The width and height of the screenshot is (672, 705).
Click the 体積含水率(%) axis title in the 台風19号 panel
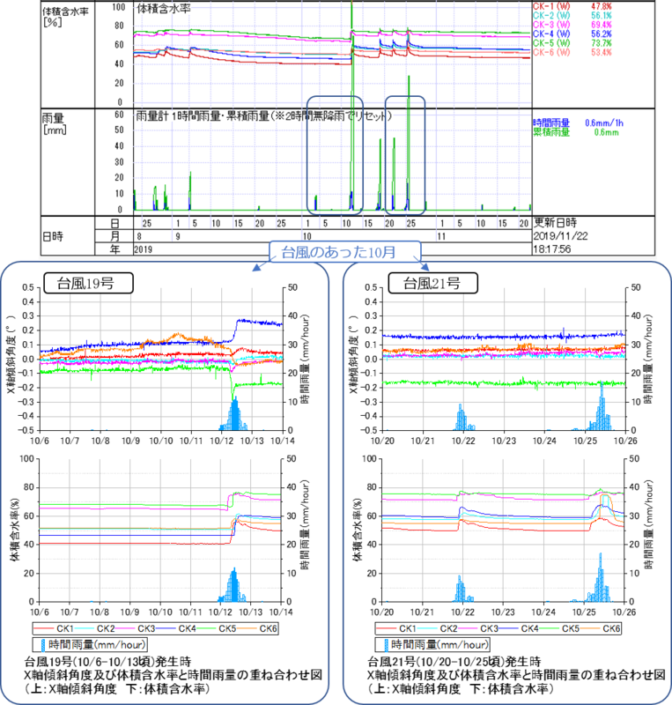(x=16, y=530)
